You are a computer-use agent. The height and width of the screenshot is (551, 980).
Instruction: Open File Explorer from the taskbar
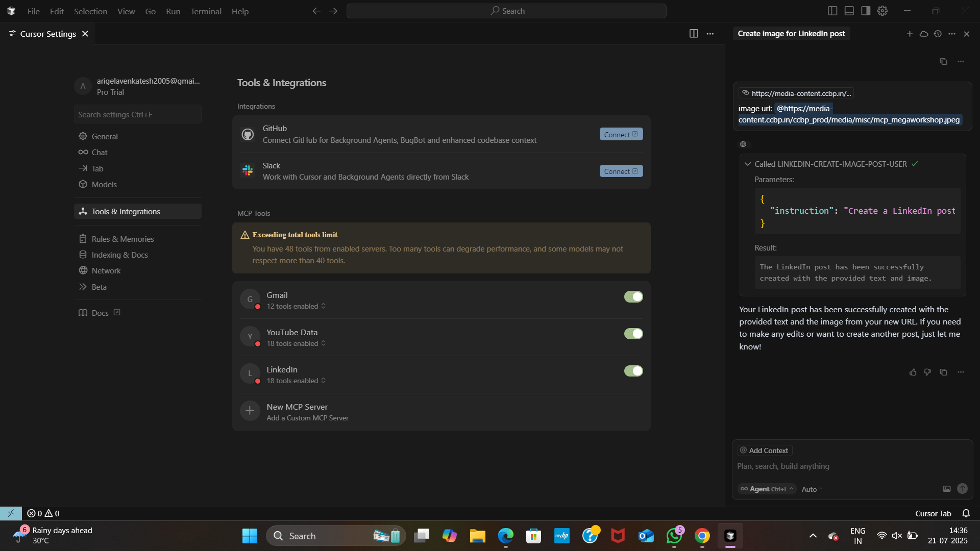[x=478, y=536]
